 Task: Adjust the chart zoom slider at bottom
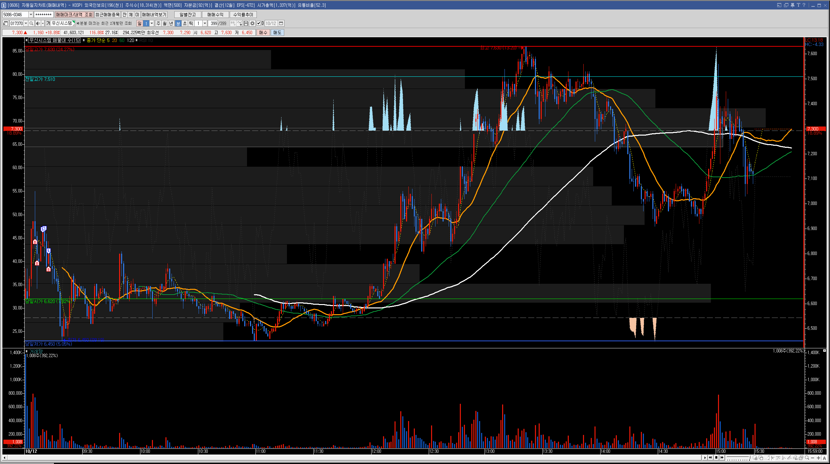coord(749,457)
